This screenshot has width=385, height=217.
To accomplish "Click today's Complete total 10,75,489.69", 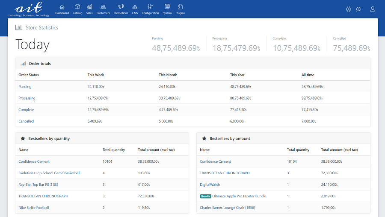I will [x=296, y=48].
